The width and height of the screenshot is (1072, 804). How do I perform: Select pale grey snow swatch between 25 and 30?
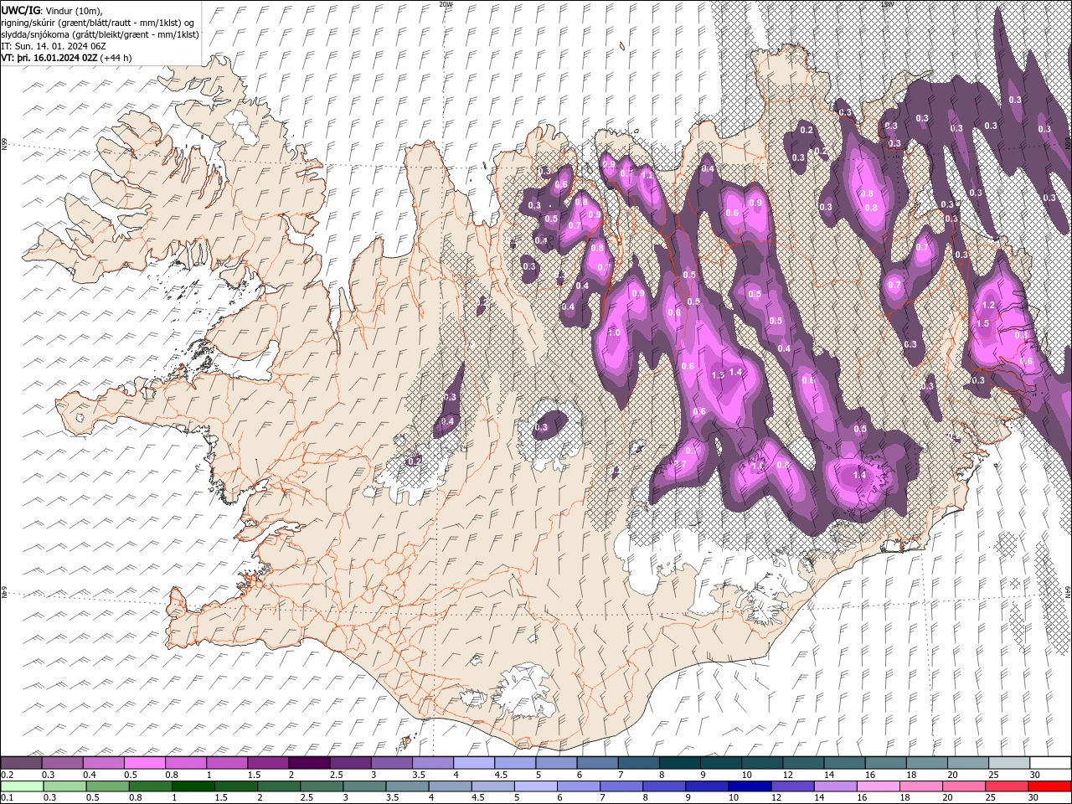[1009, 763]
